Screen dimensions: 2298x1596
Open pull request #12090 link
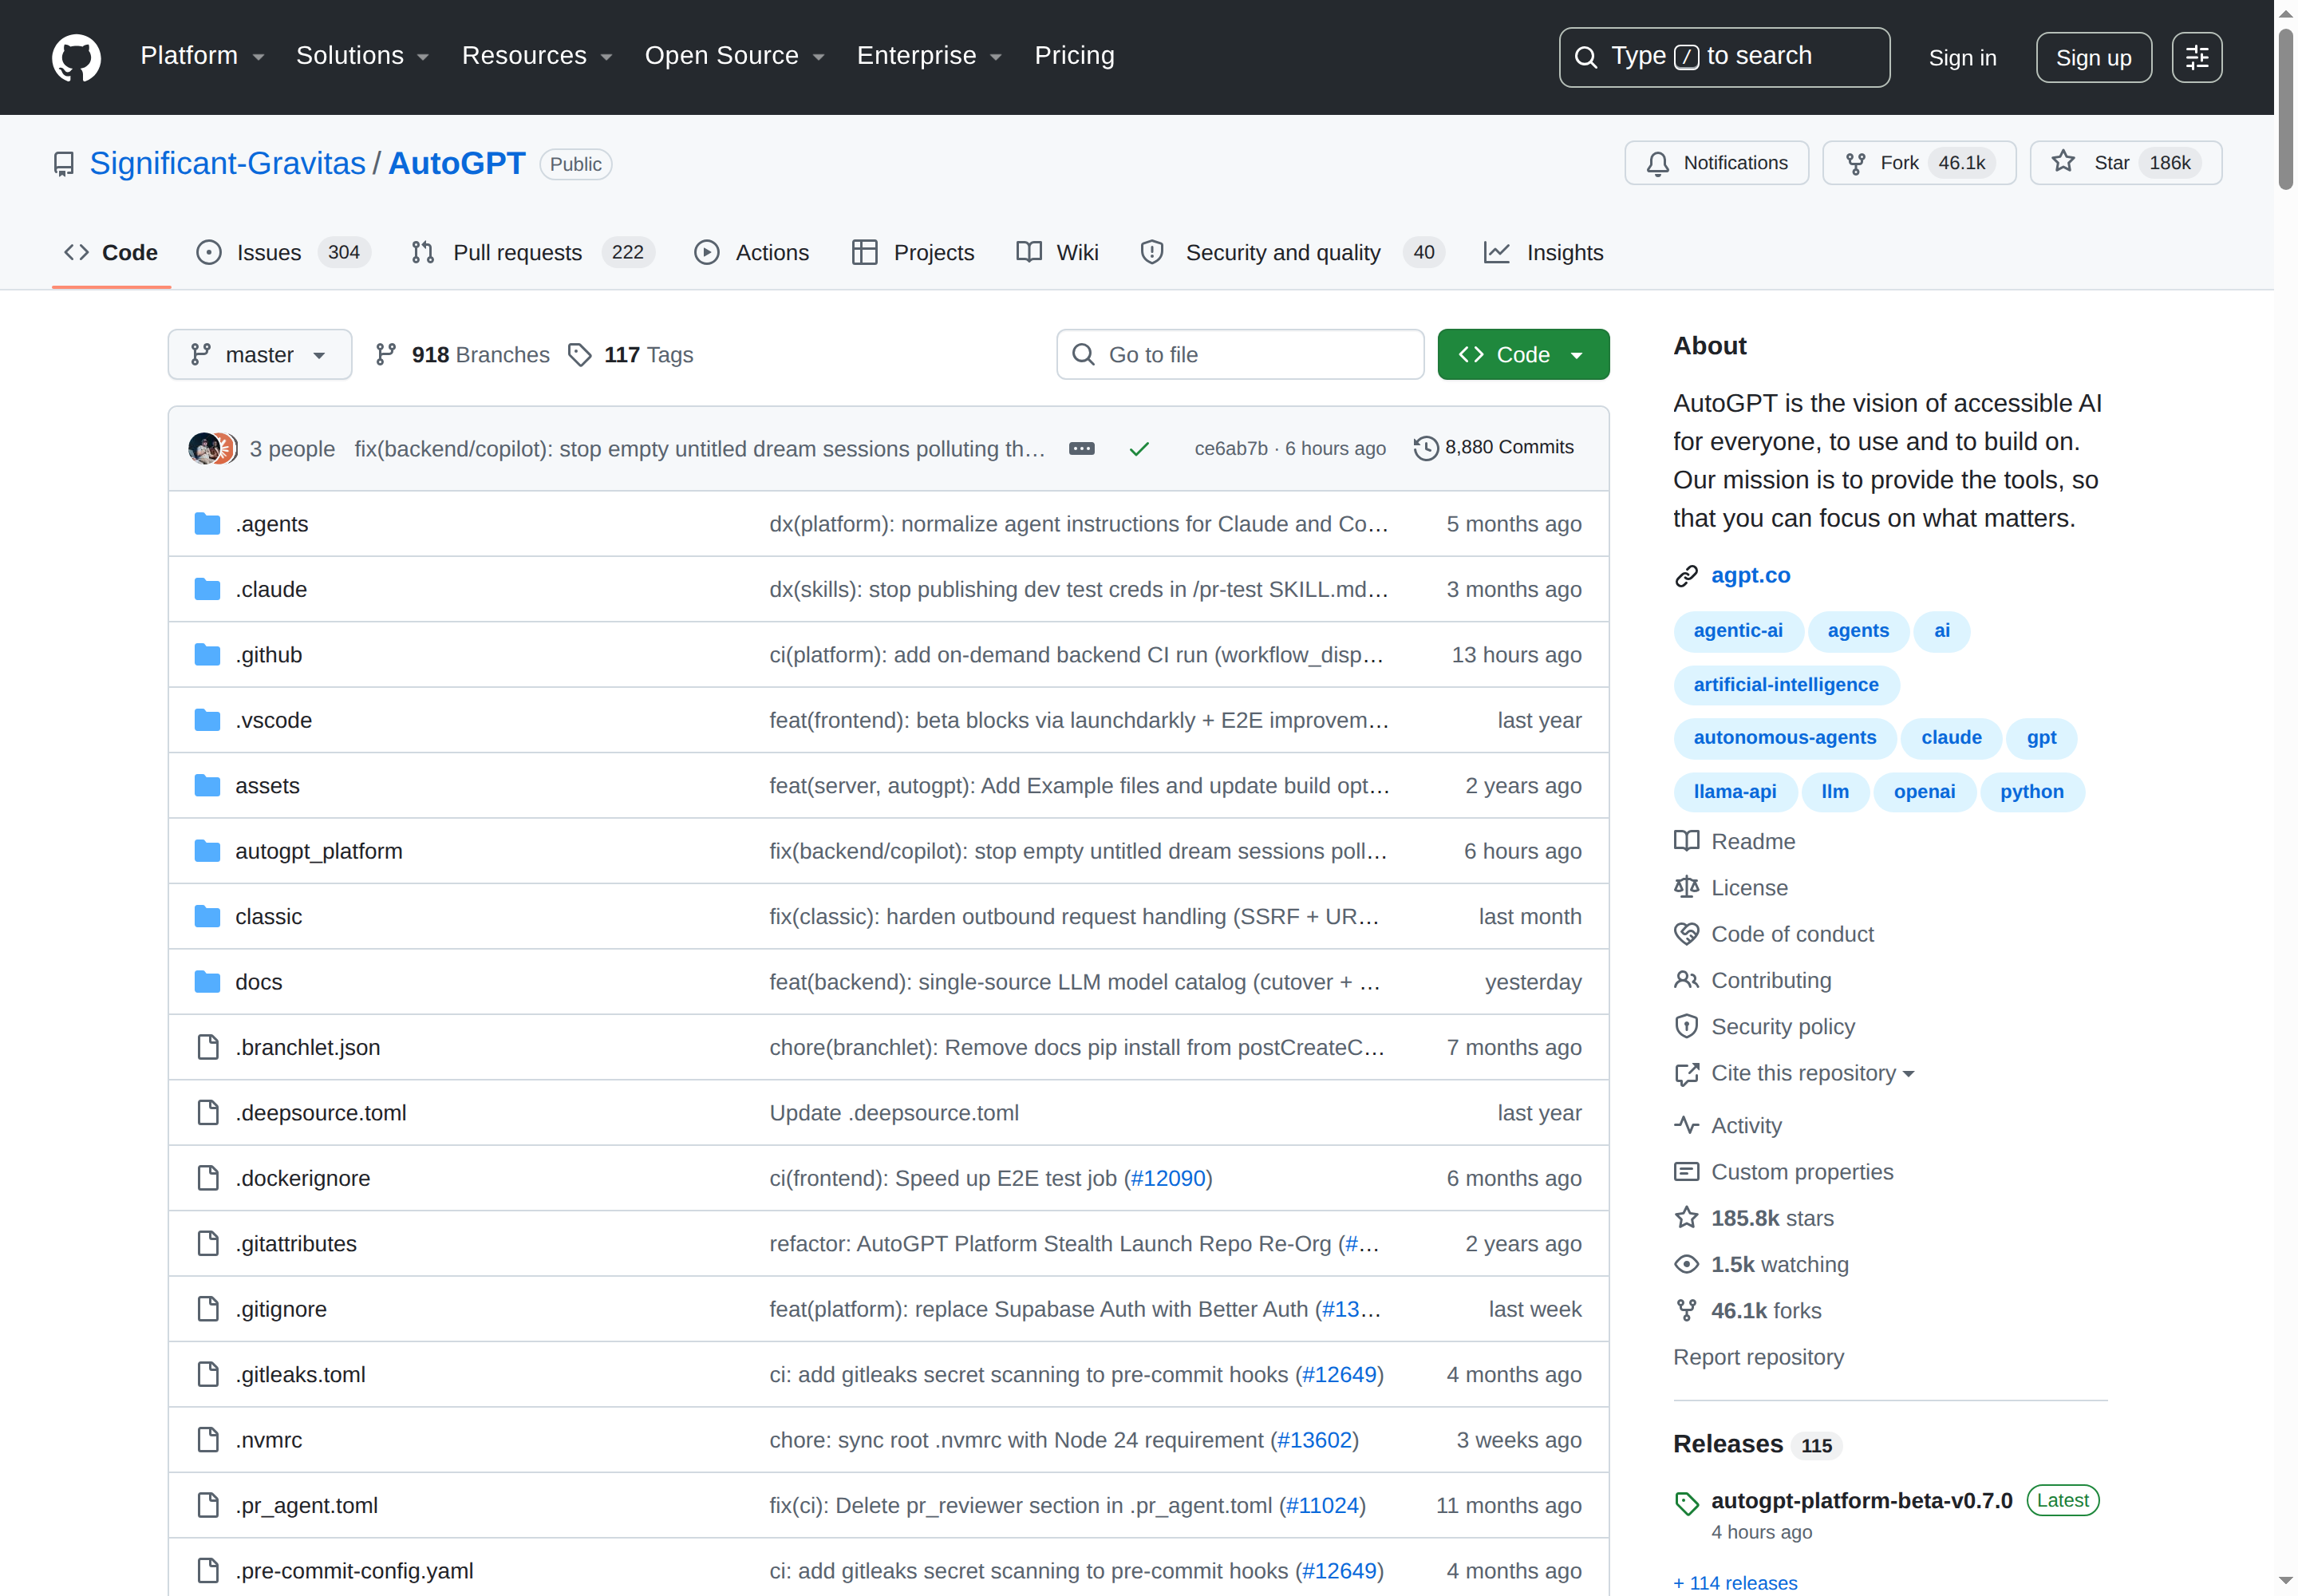pos(1168,1178)
